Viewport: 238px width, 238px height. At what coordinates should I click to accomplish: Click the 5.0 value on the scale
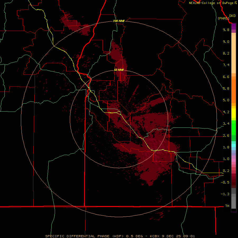(226, 100)
